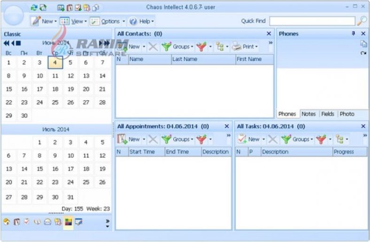370x242 pixels.
Task: Click the round application orb button
Action: (14, 15)
